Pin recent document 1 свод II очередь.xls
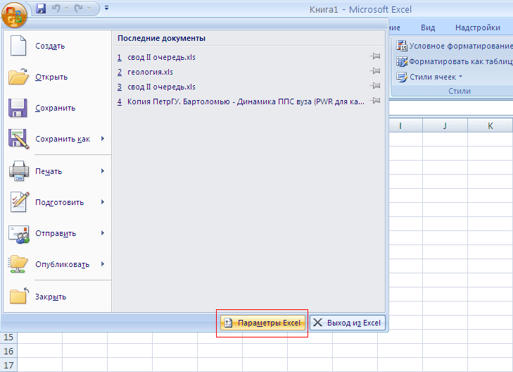The image size is (513, 372). (x=375, y=56)
